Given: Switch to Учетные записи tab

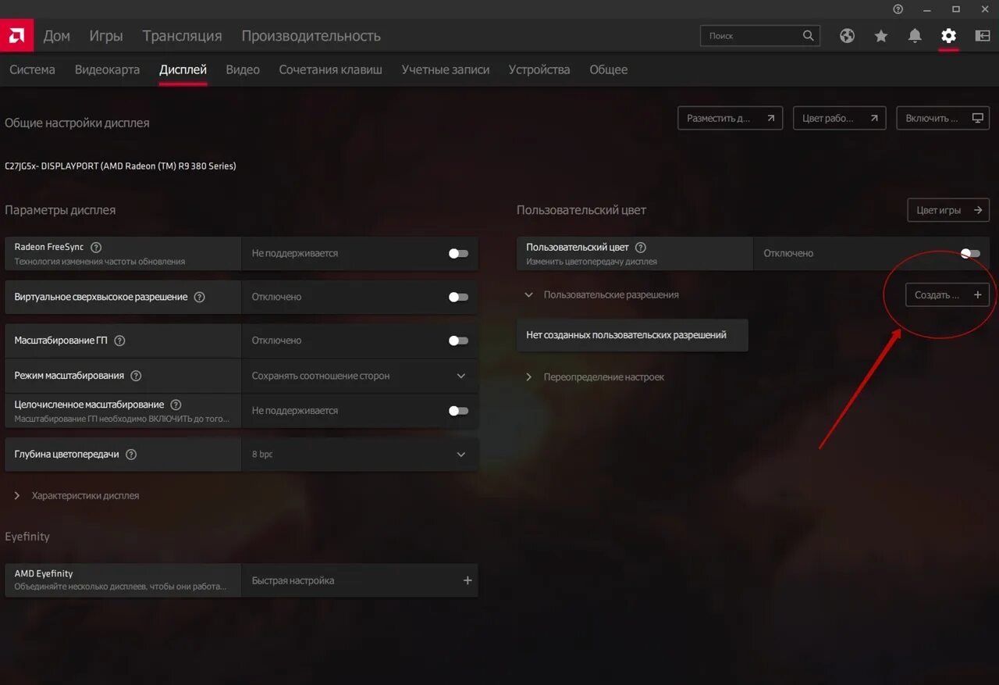Looking at the screenshot, I should click(x=445, y=70).
